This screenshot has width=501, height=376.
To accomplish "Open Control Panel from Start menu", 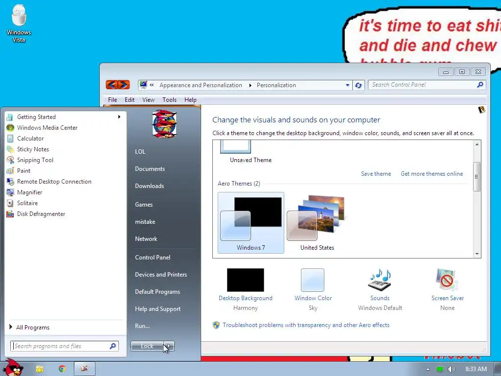I will point(153,258).
